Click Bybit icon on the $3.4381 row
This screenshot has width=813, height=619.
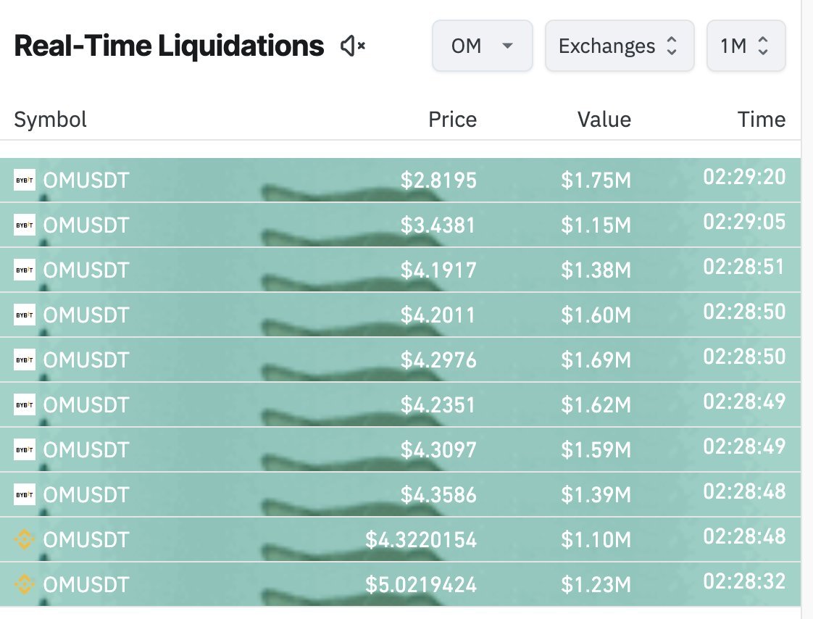pyautogui.click(x=24, y=225)
